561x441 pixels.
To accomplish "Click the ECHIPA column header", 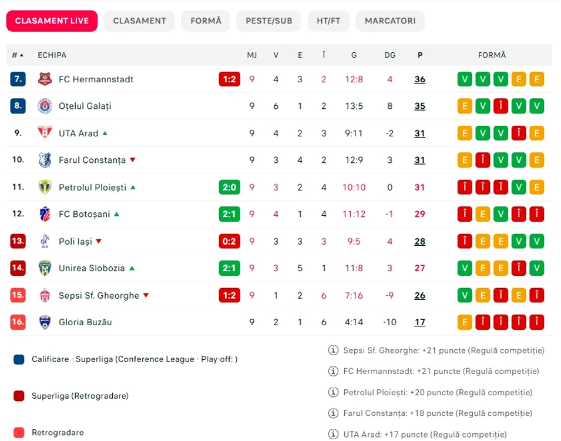I will (52, 55).
